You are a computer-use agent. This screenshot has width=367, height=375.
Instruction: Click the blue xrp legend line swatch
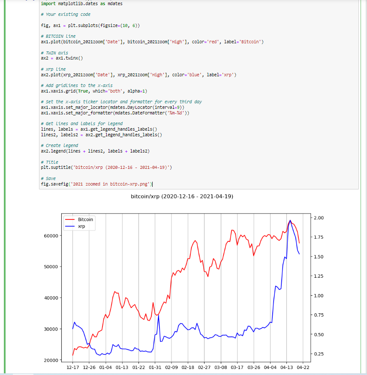click(70, 225)
